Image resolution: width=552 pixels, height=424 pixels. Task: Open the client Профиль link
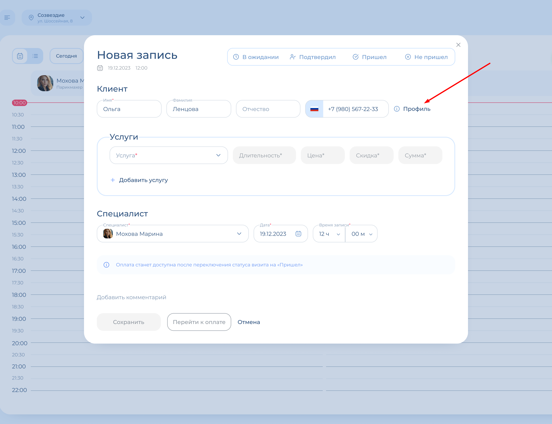point(417,109)
